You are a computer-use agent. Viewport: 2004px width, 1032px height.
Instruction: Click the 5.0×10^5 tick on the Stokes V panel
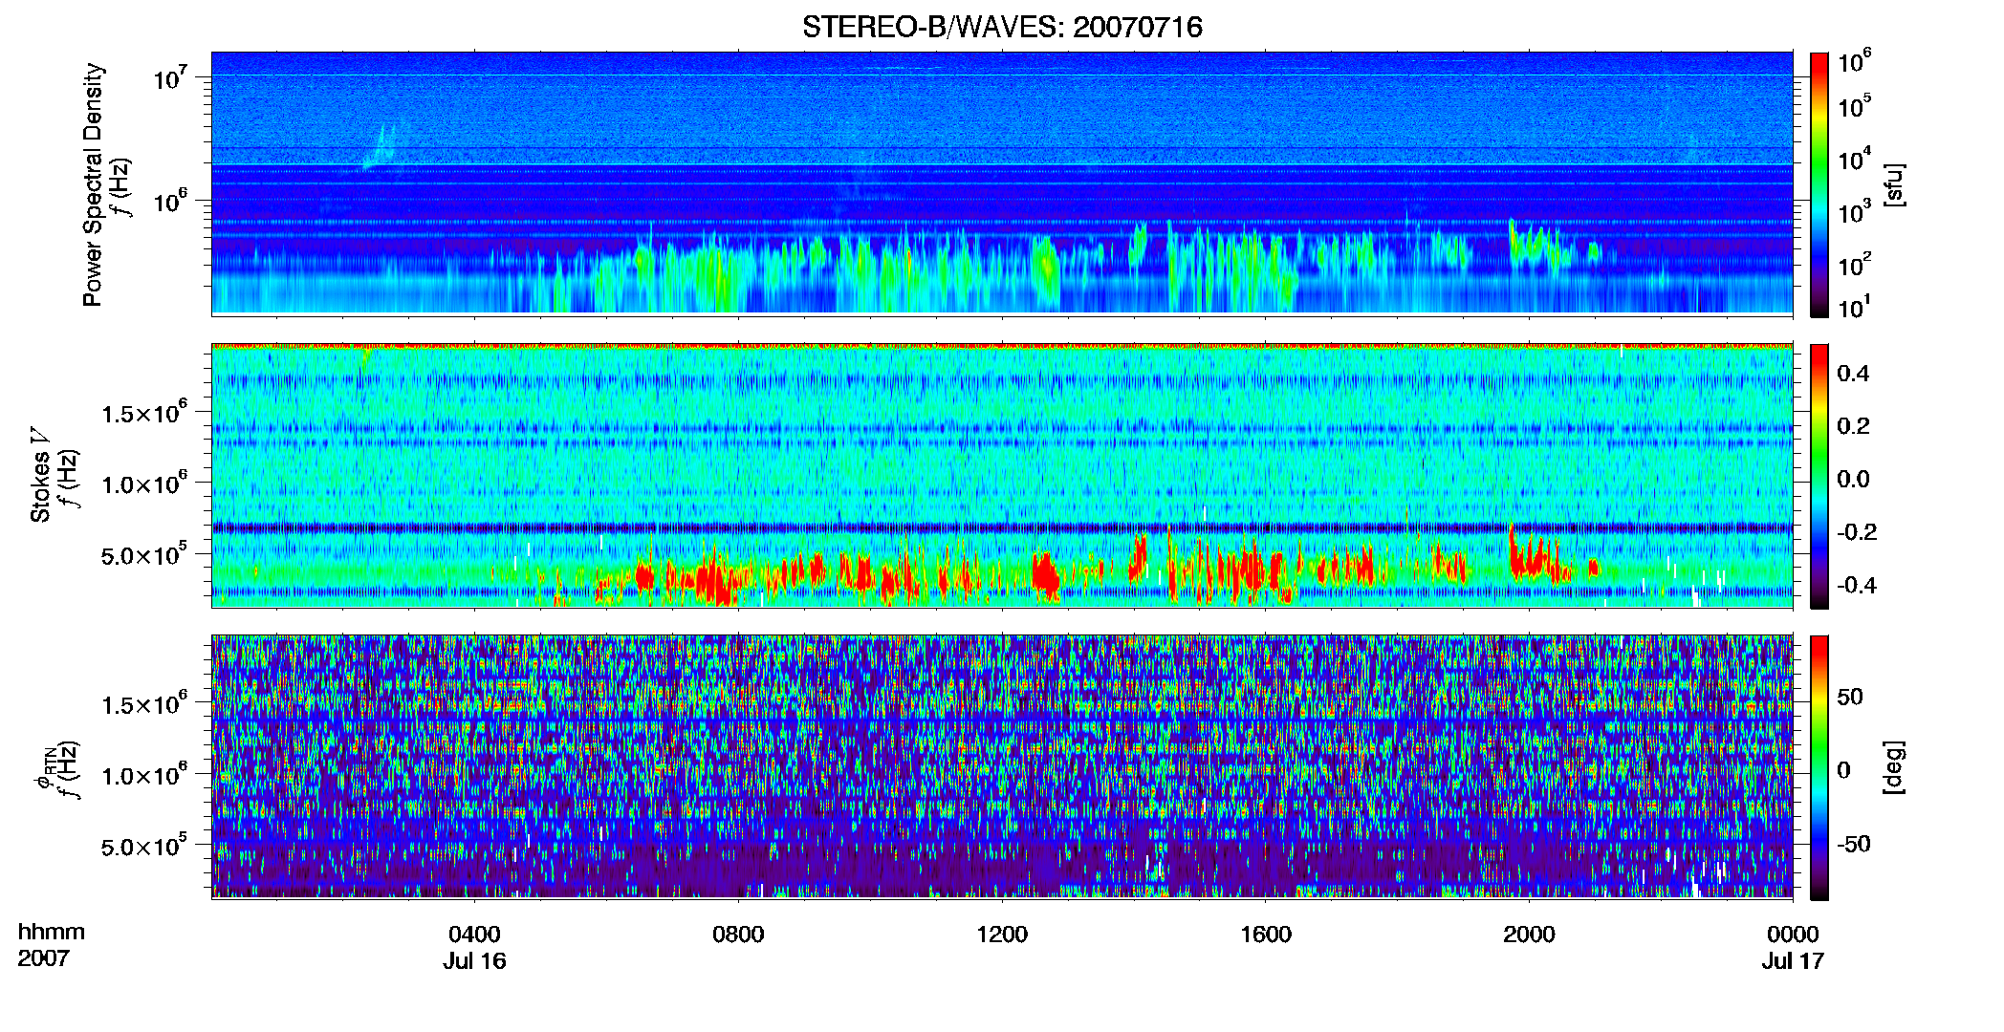coord(144,554)
